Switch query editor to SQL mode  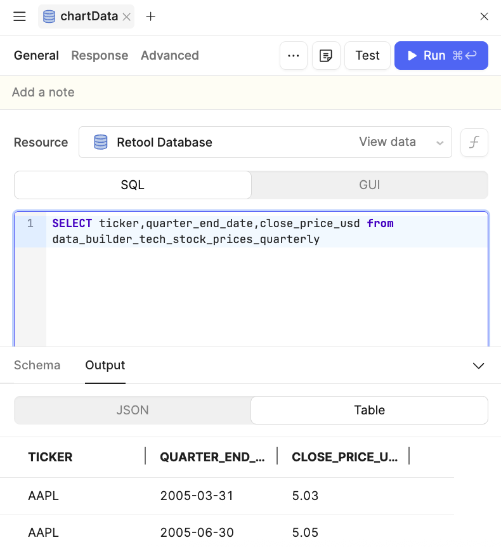[x=133, y=185]
